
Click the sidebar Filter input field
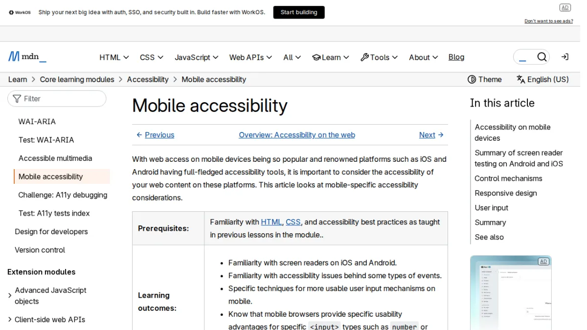[x=57, y=99]
